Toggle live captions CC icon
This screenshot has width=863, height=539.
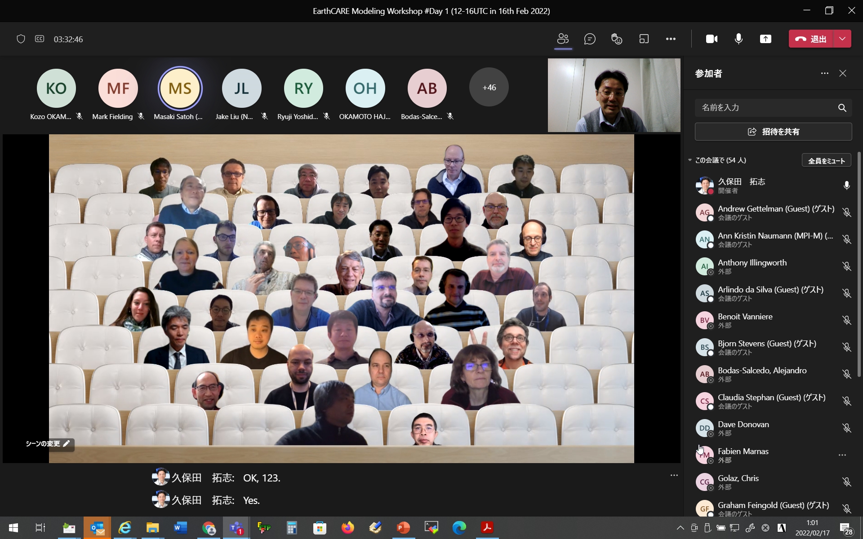pyautogui.click(x=40, y=39)
